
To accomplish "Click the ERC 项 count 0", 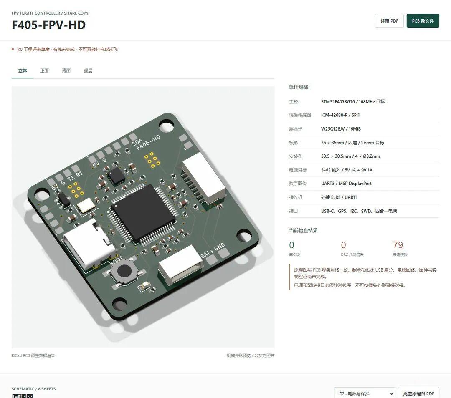I will pos(291,245).
